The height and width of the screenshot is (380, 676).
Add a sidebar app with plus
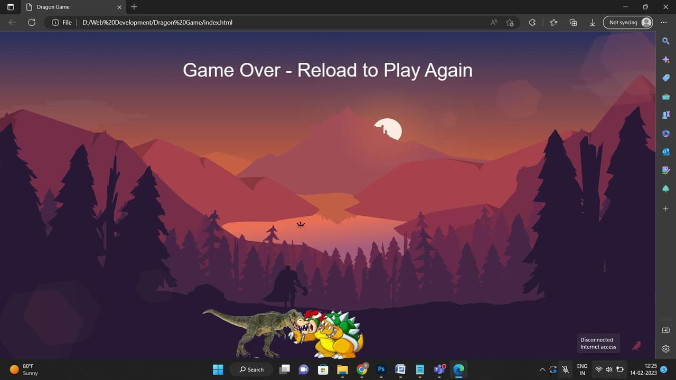666,209
